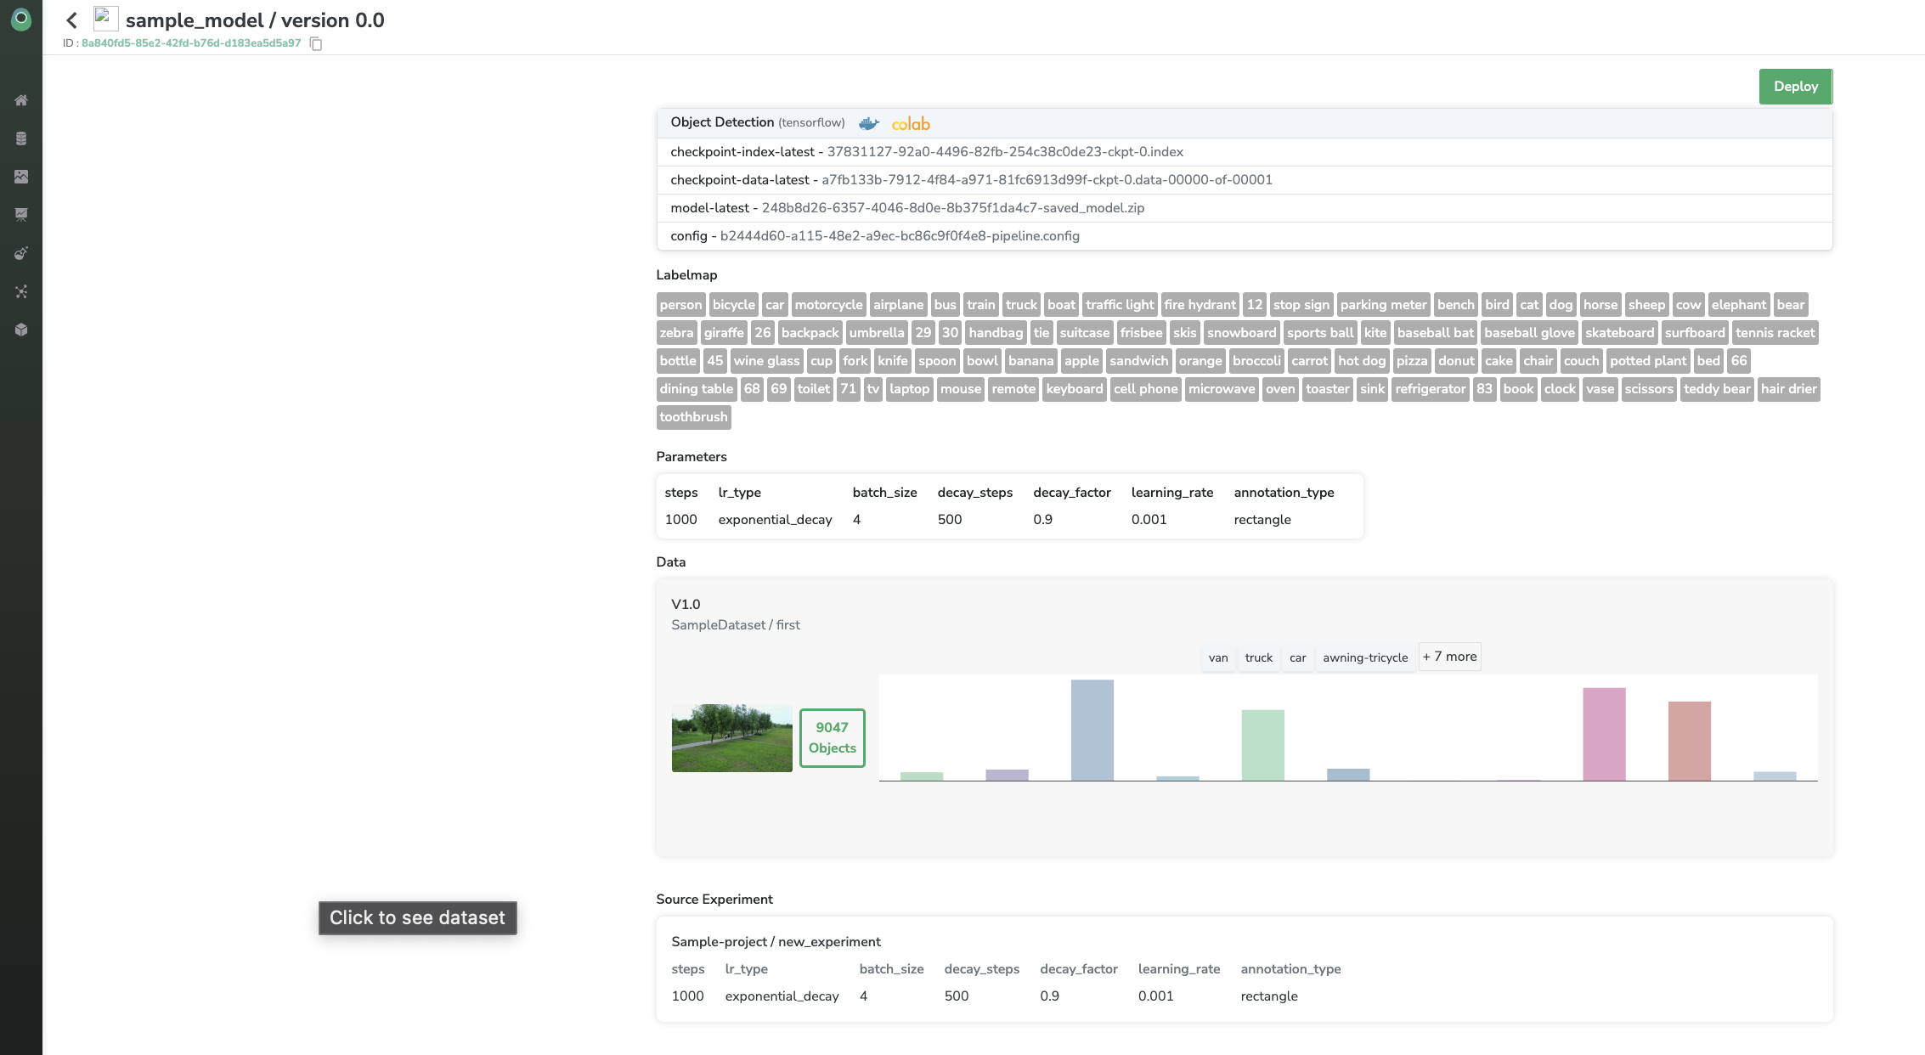Click the Docker whale icon

click(868, 124)
